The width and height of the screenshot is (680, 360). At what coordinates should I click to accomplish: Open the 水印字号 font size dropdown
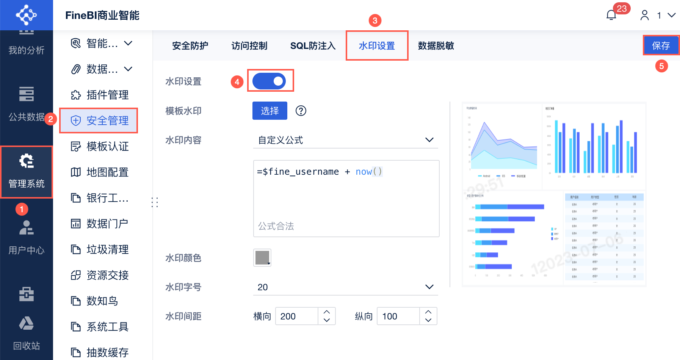click(346, 287)
